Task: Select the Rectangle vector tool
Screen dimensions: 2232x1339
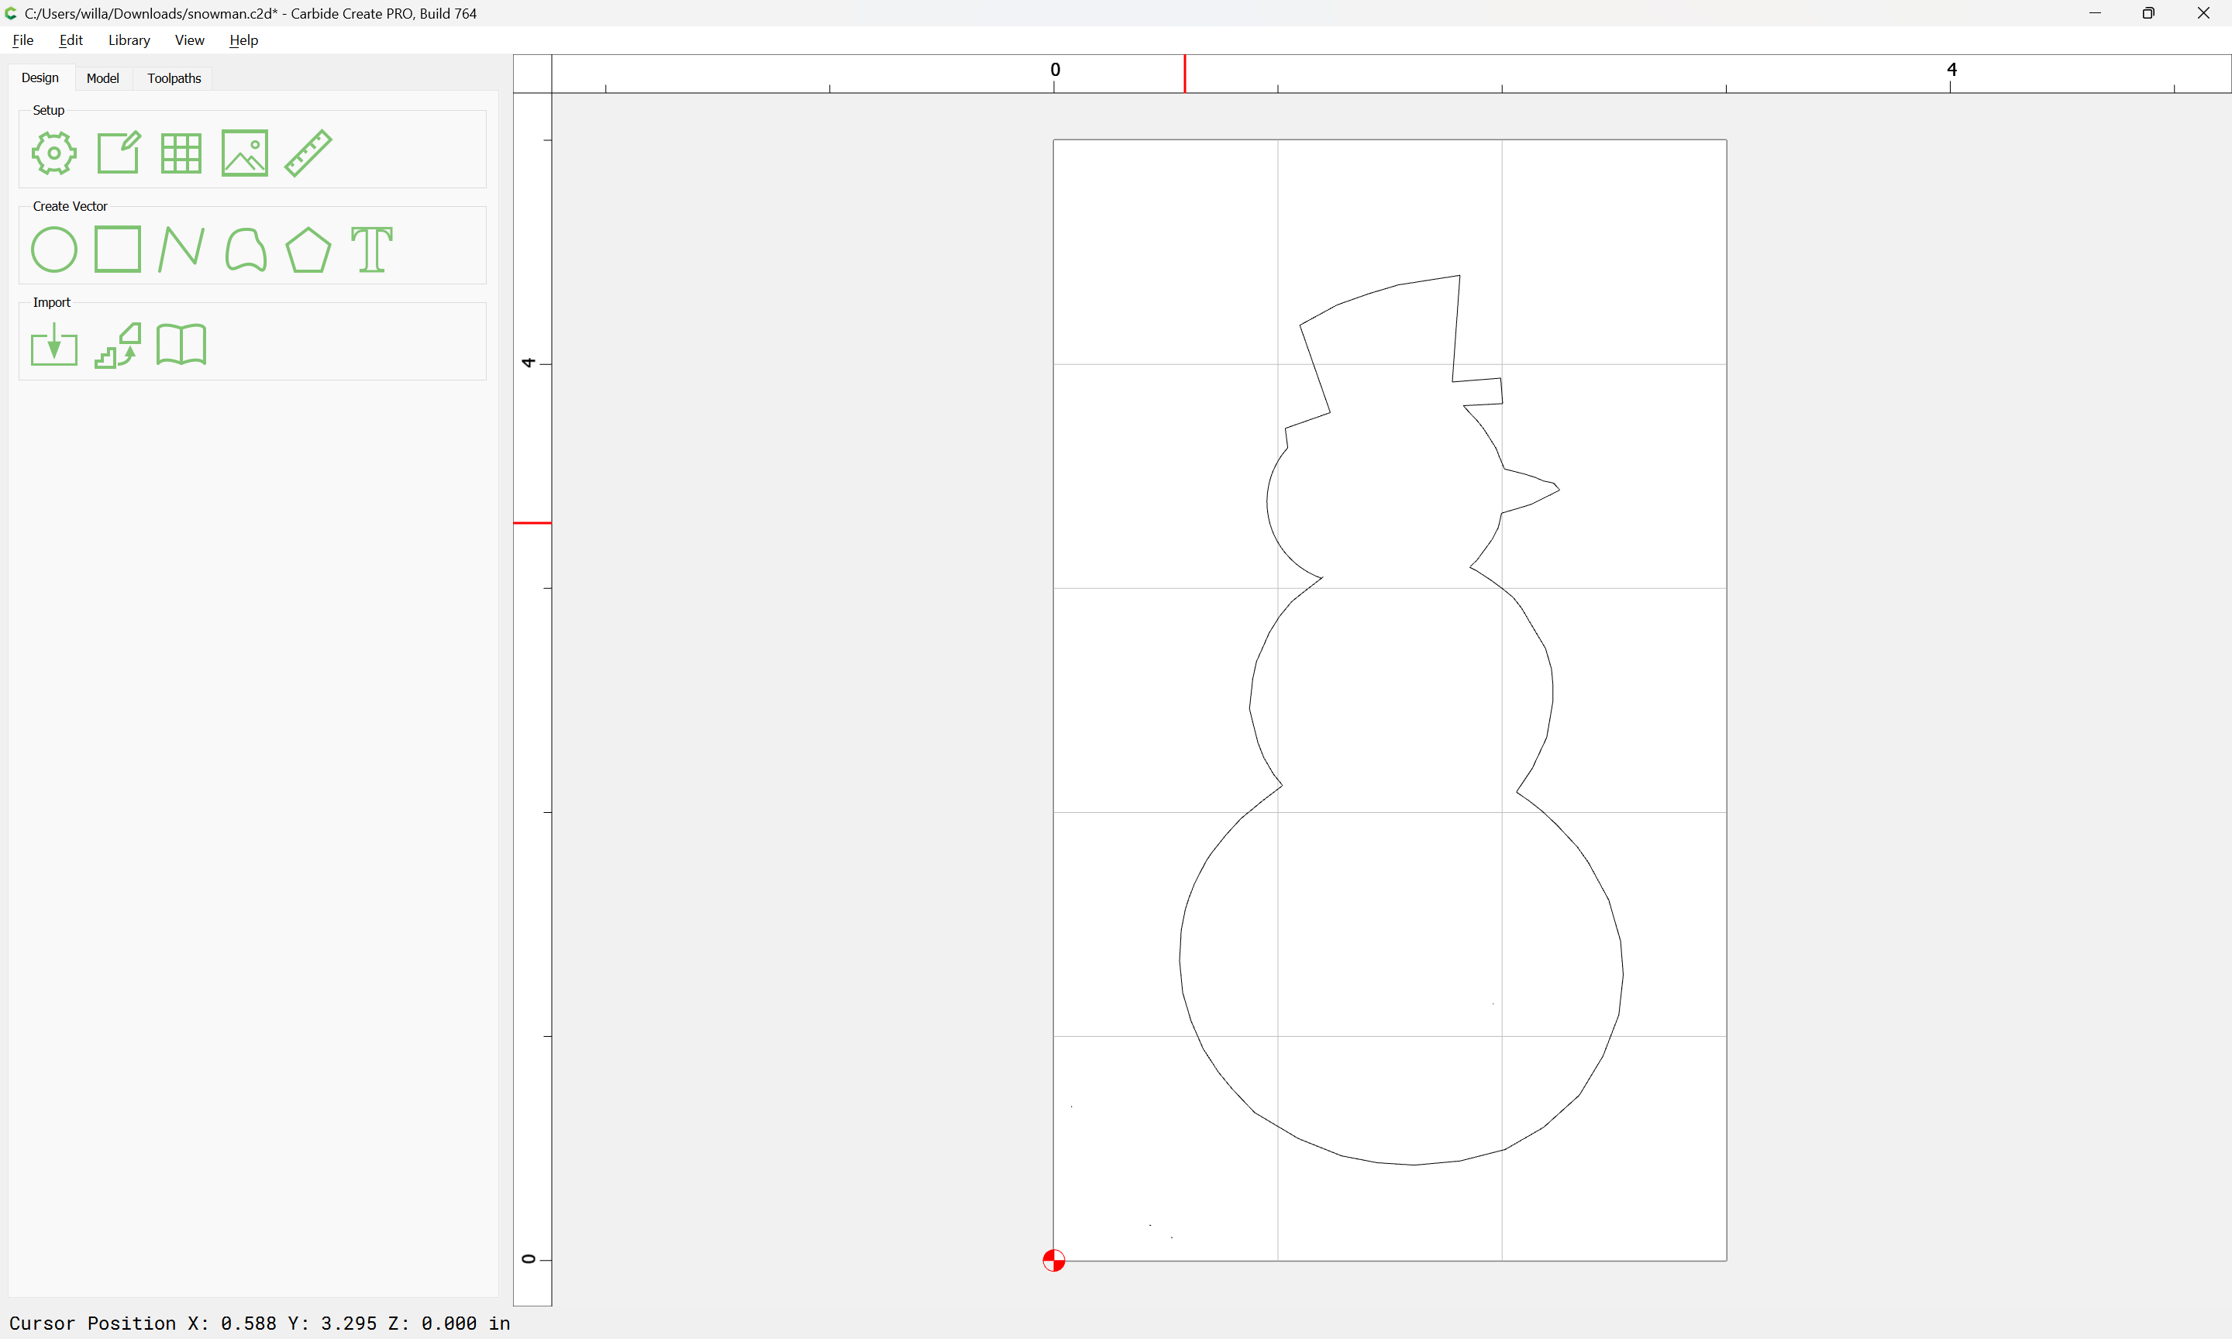Action: click(x=118, y=249)
